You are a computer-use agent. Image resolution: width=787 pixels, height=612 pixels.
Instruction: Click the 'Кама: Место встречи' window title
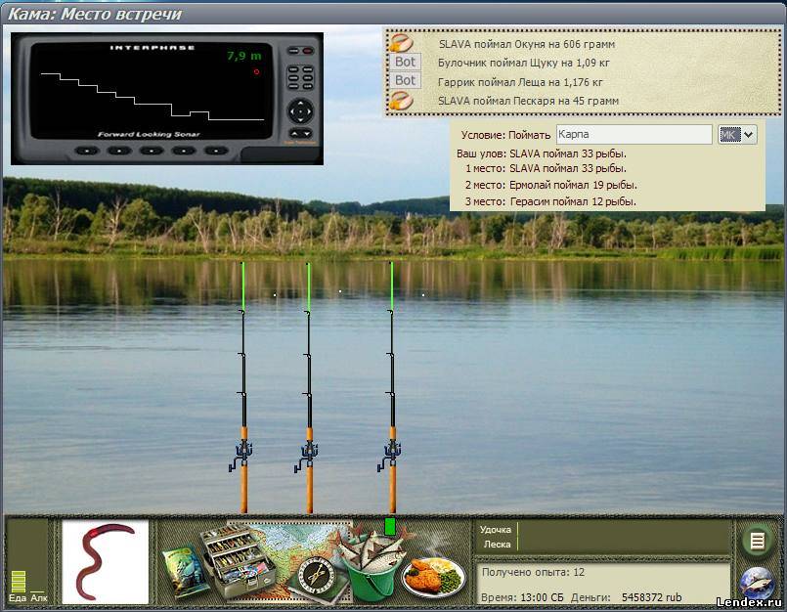tap(95, 14)
